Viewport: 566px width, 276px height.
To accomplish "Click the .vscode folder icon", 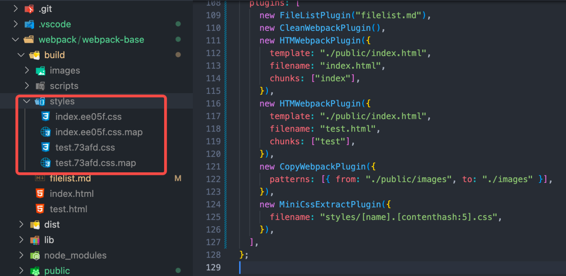I will pyautogui.click(x=29, y=24).
